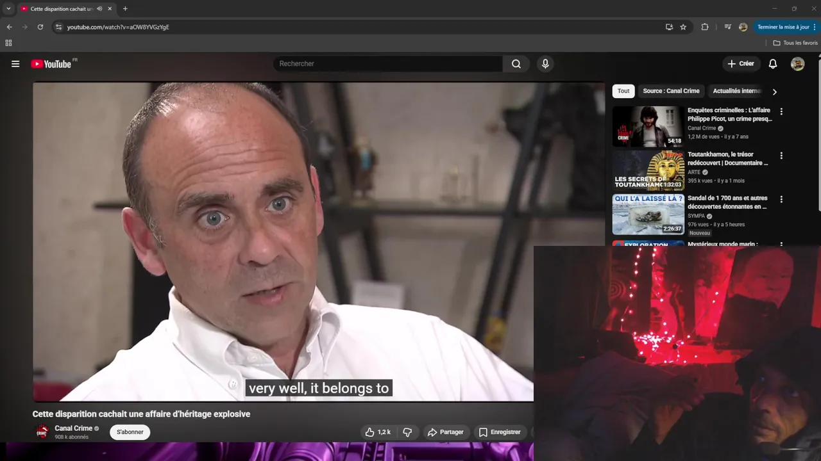
Task: Click video title Cette disparition cachait
Action: coord(141,414)
